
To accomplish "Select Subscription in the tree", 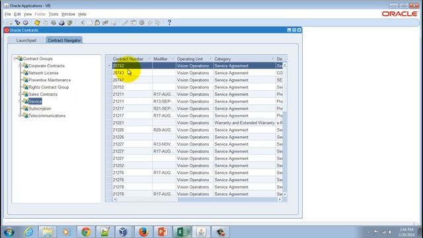I will click(40, 108).
